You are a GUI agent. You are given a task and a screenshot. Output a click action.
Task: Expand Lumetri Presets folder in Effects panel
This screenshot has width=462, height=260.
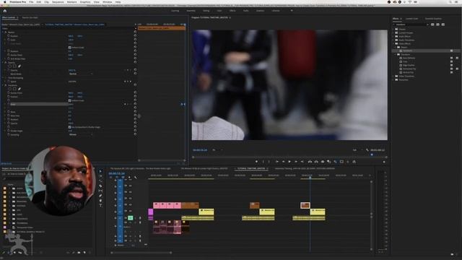coord(393,32)
